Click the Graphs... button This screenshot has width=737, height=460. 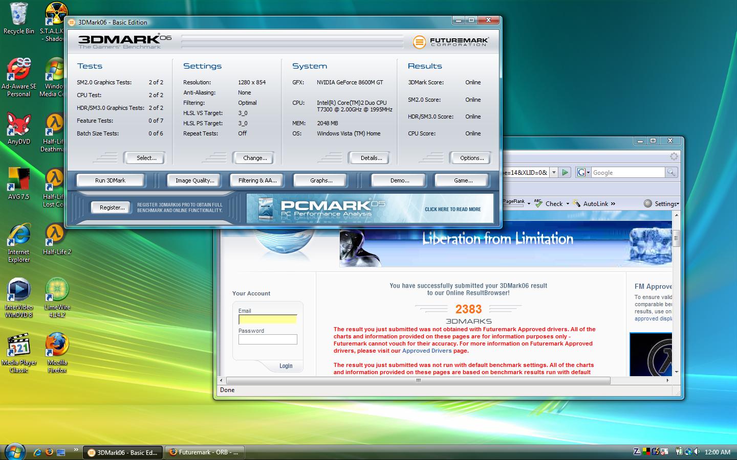(321, 180)
